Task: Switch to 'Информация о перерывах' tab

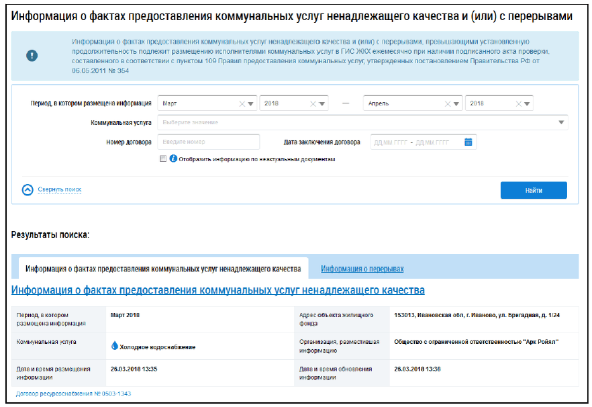Action: click(x=362, y=269)
